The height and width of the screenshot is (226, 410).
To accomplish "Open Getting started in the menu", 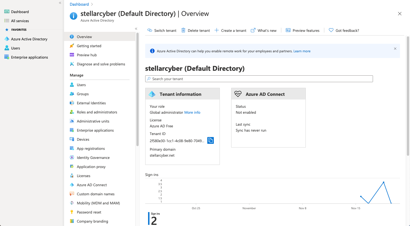I will [x=89, y=46].
